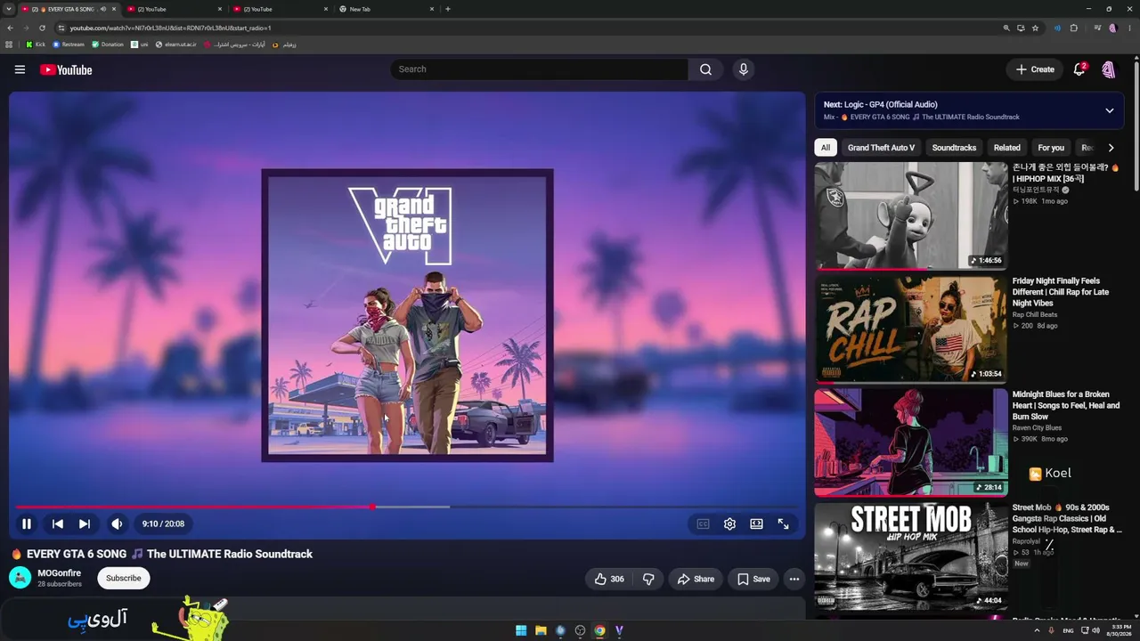The height and width of the screenshot is (641, 1140).
Task: Bookmark this page with star icon
Action: [1035, 28]
